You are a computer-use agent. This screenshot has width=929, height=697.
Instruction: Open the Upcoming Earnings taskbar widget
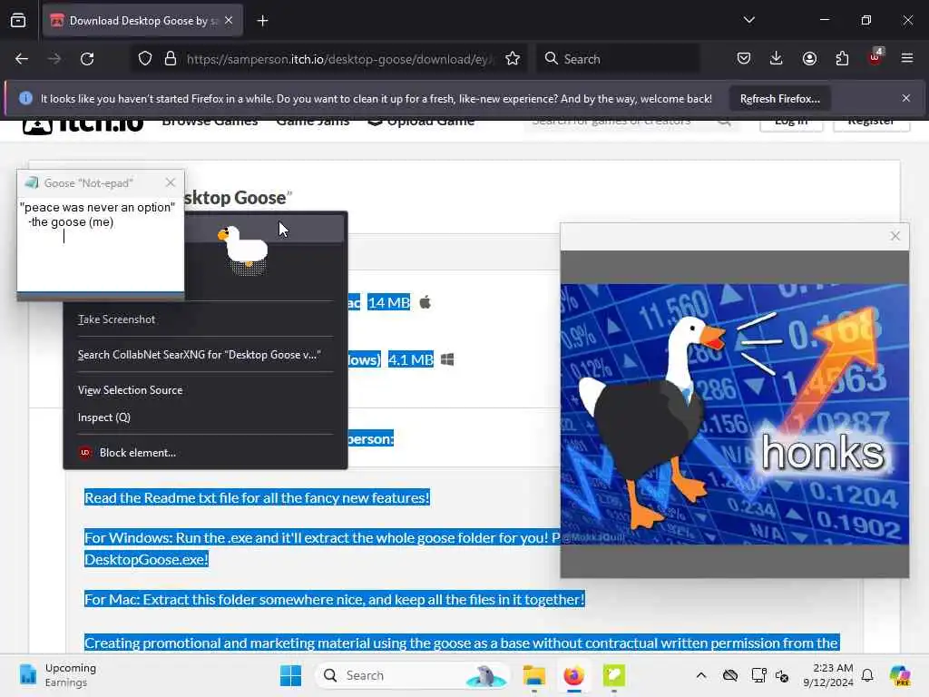coord(58,675)
